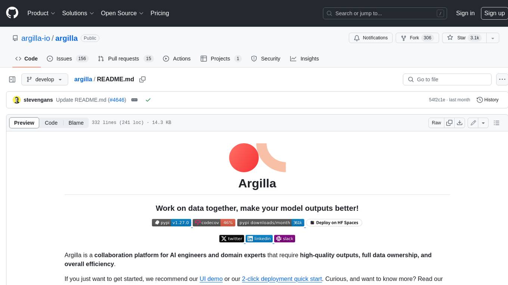The width and height of the screenshot is (508, 285).
Task: Click the Go to file search box
Action: 447,79
